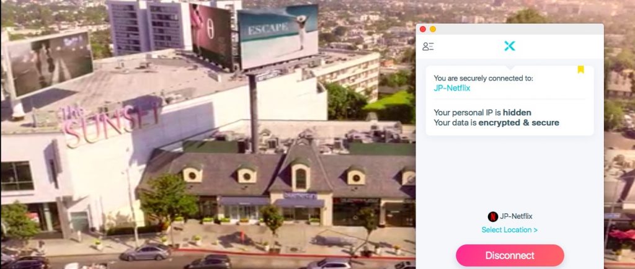Click the "encrypted & secure" status line
The height and width of the screenshot is (269, 635).
497,123
